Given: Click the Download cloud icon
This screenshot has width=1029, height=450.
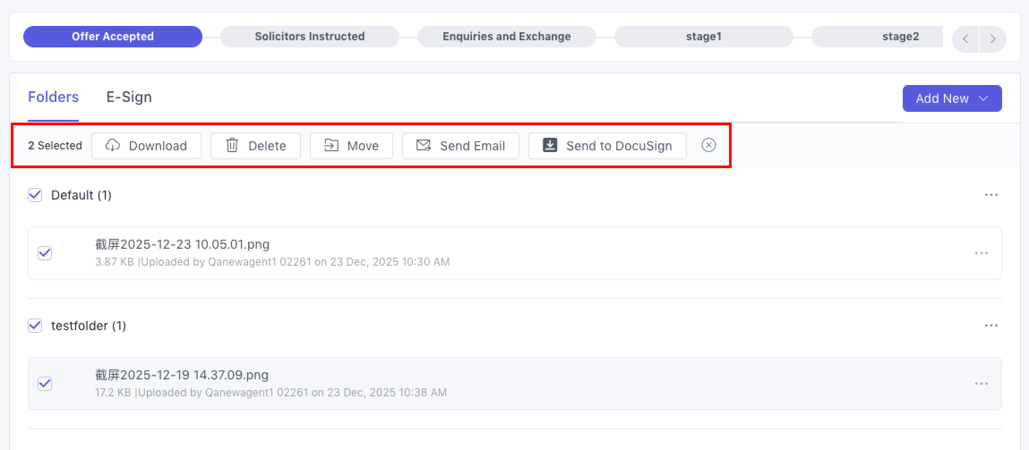Looking at the screenshot, I should tap(112, 145).
